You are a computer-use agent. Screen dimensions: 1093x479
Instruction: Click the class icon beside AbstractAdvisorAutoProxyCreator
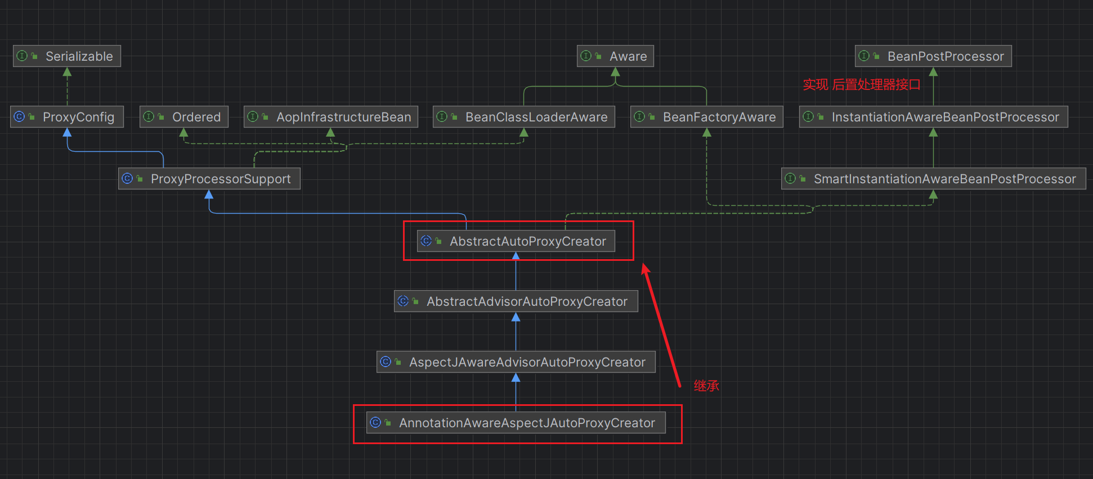coord(403,301)
